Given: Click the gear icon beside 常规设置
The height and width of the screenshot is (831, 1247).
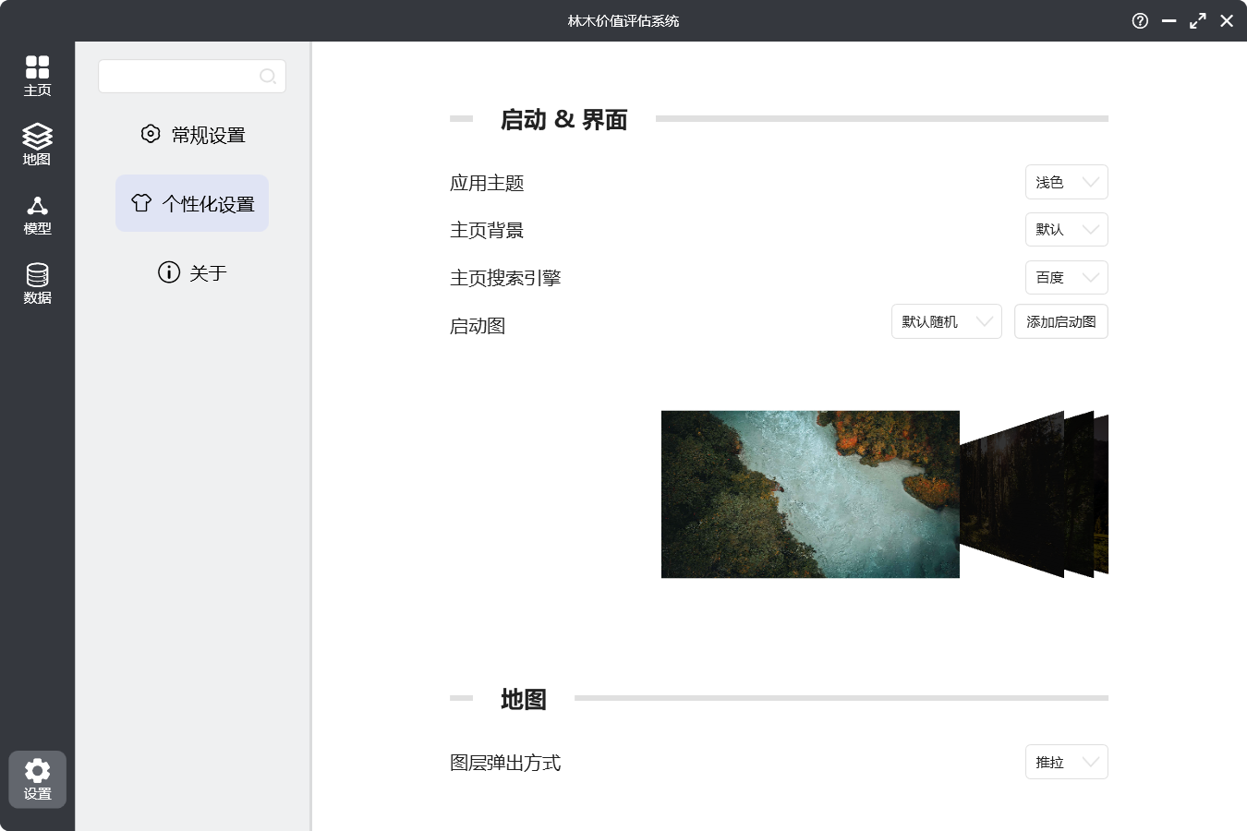Looking at the screenshot, I should [x=151, y=134].
